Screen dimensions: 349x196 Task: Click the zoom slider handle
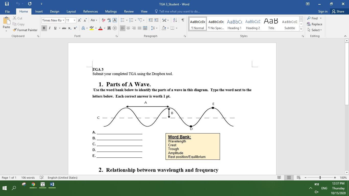click(320, 178)
